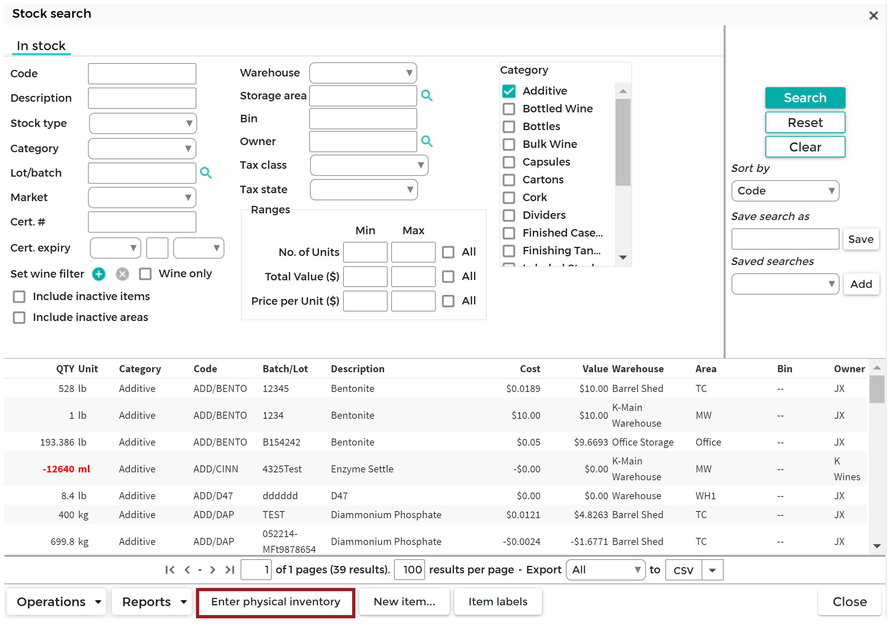Click into the Code input field
Image resolution: width=894 pixels, height=627 pixels.
point(142,74)
